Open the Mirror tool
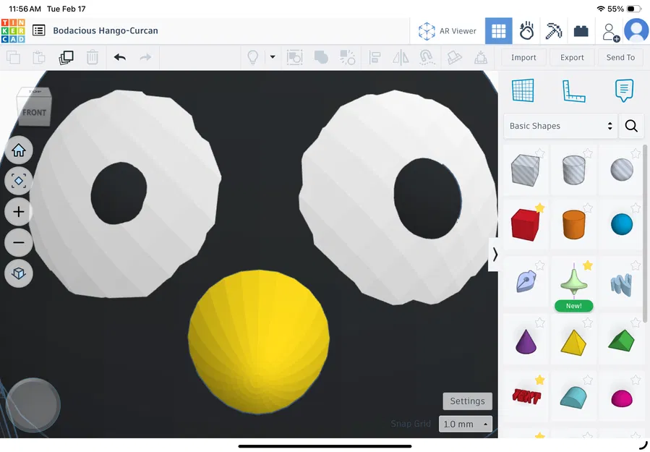Image resolution: width=650 pixels, height=452 pixels. tap(401, 57)
